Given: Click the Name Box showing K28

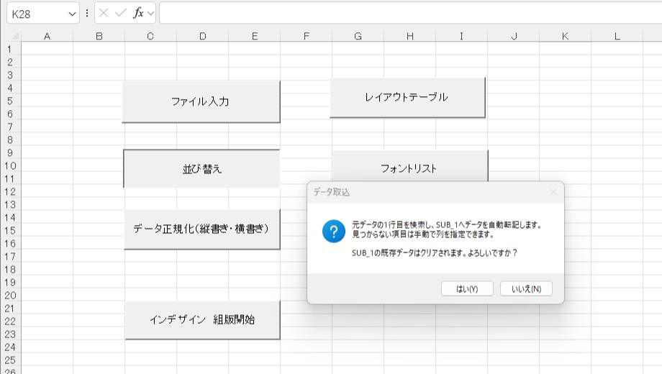Looking at the screenshot, I should click(36, 13).
